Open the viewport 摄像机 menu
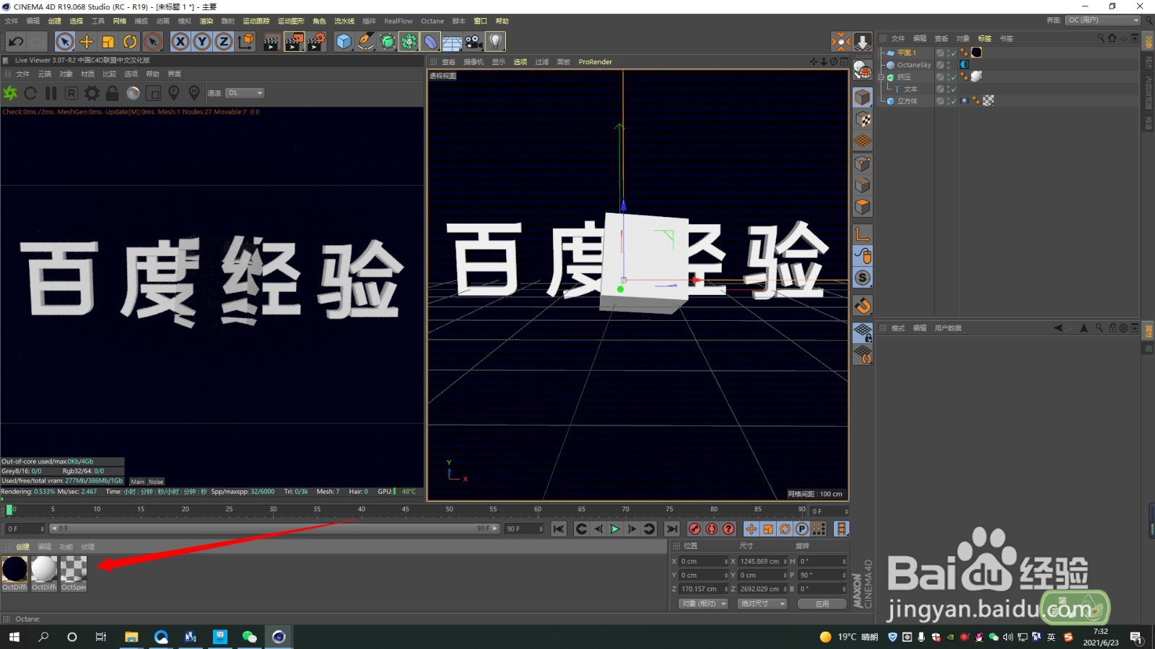This screenshot has height=649, width=1155. pos(474,62)
